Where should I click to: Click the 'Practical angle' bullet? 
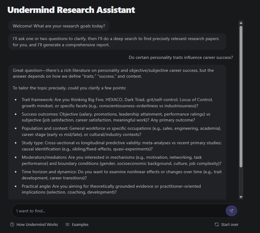tap(111, 189)
